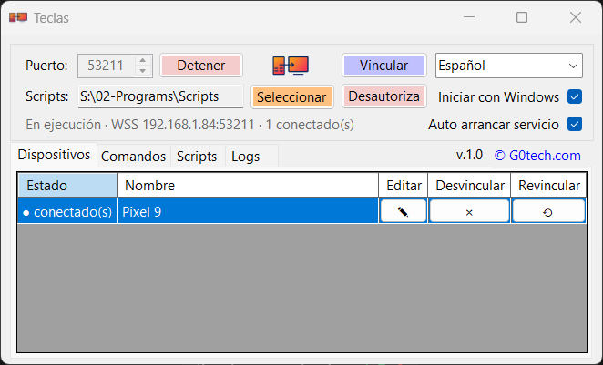Open the G0tech.com link
The width and height of the screenshot is (603, 365).
[x=537, y=156]
